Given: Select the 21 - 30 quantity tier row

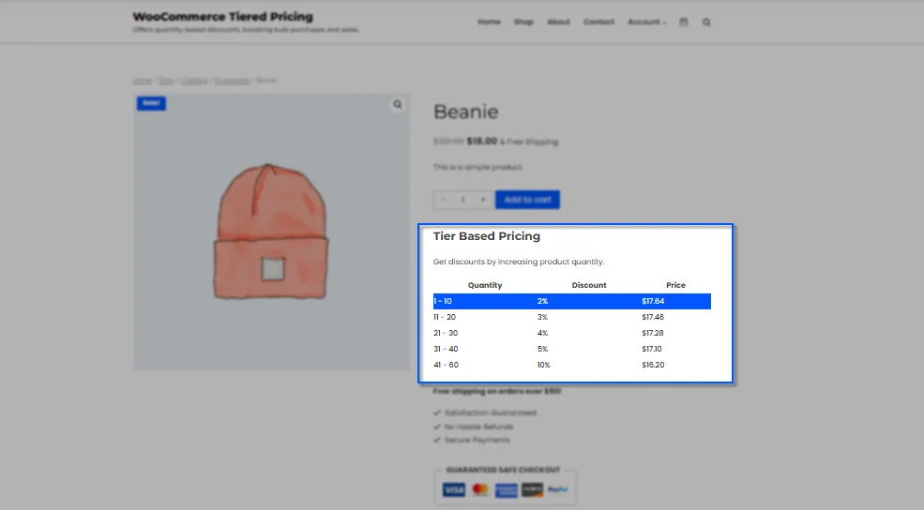Looking at the screenshot, I should point(571,333).
